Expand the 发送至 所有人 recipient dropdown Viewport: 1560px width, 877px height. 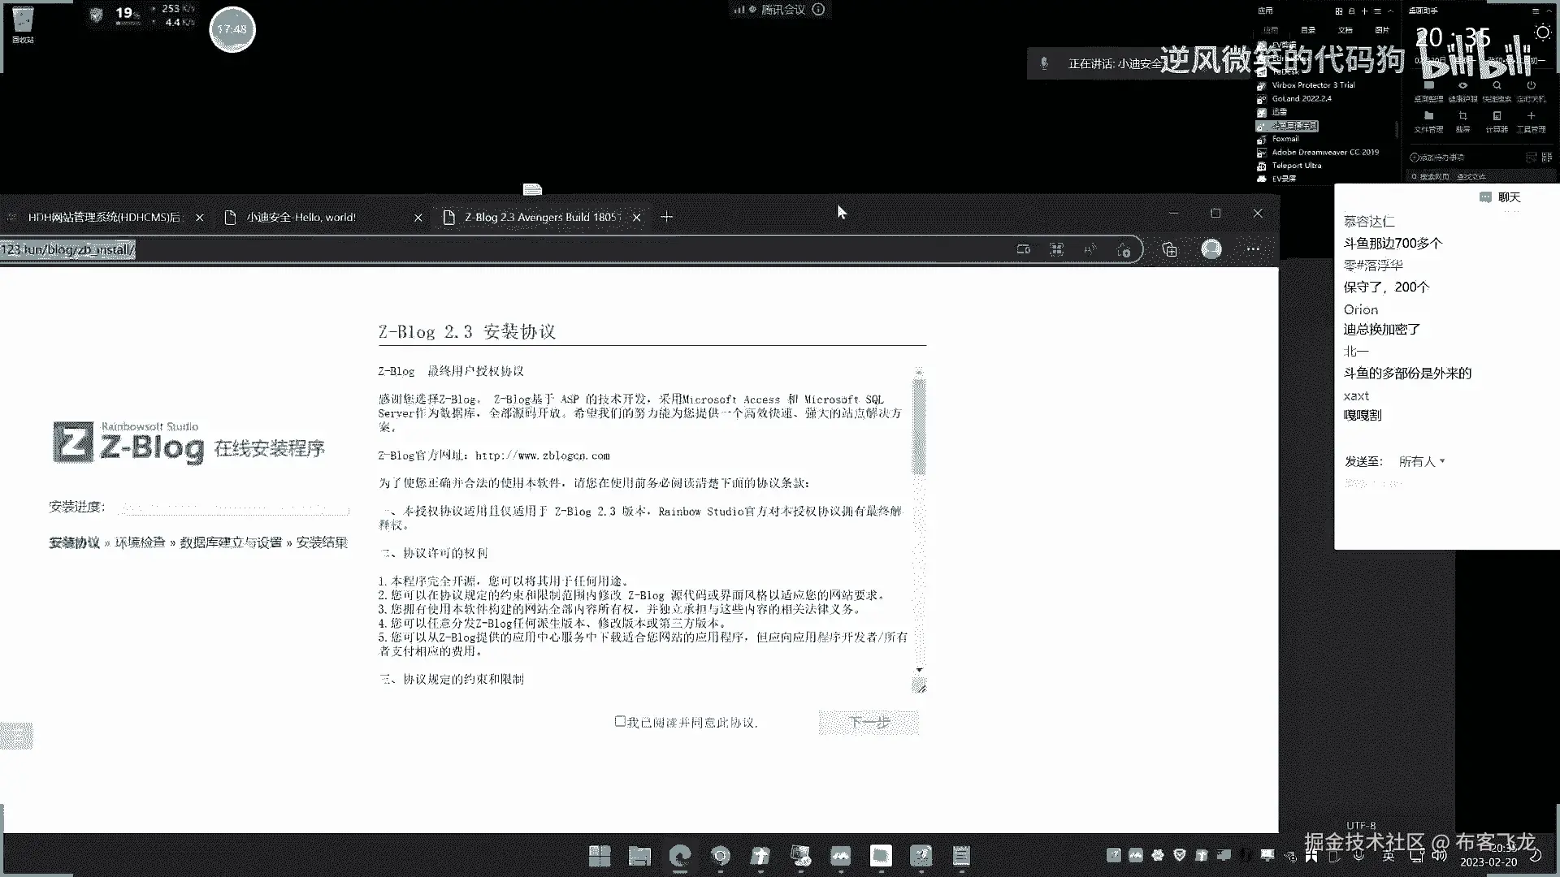click(1421, 461)
